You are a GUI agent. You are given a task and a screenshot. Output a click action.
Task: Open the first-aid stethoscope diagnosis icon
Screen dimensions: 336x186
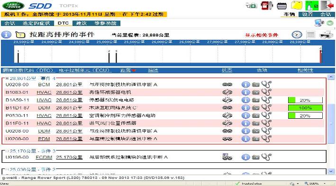(x=251, y=5)
